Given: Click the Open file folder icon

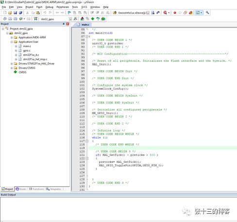Looking at the screenshot, I should pyautogui.click(x=10, y=13).
